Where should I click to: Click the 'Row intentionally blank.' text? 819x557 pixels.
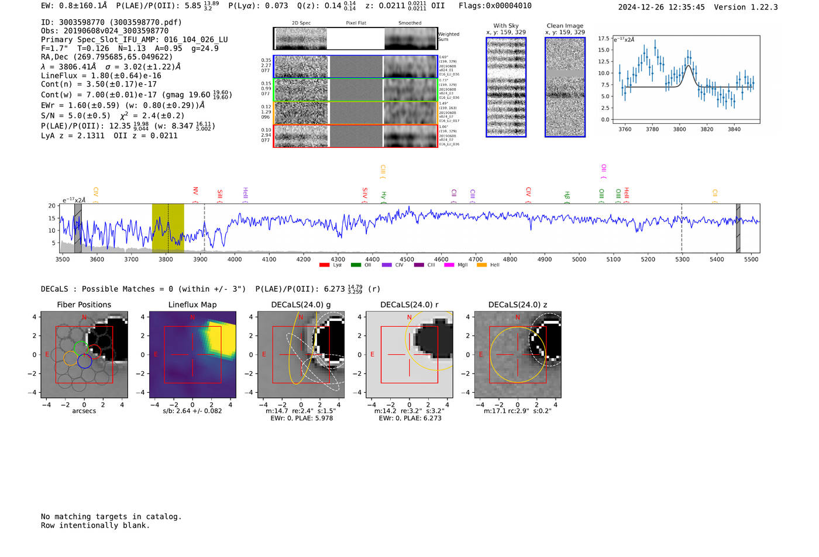(x=95, y=525)
